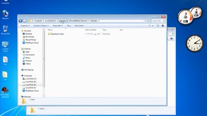Click the analog clock gadget
The image size is (207, 116).
195,43
